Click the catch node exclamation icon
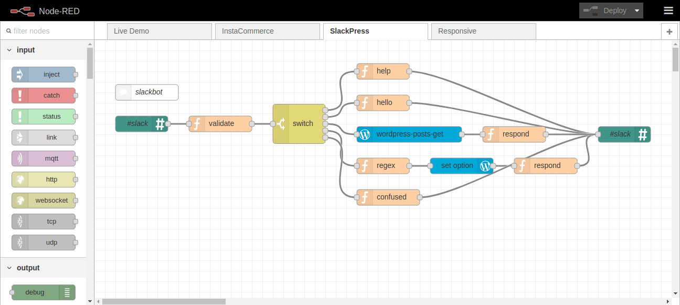 20,96
